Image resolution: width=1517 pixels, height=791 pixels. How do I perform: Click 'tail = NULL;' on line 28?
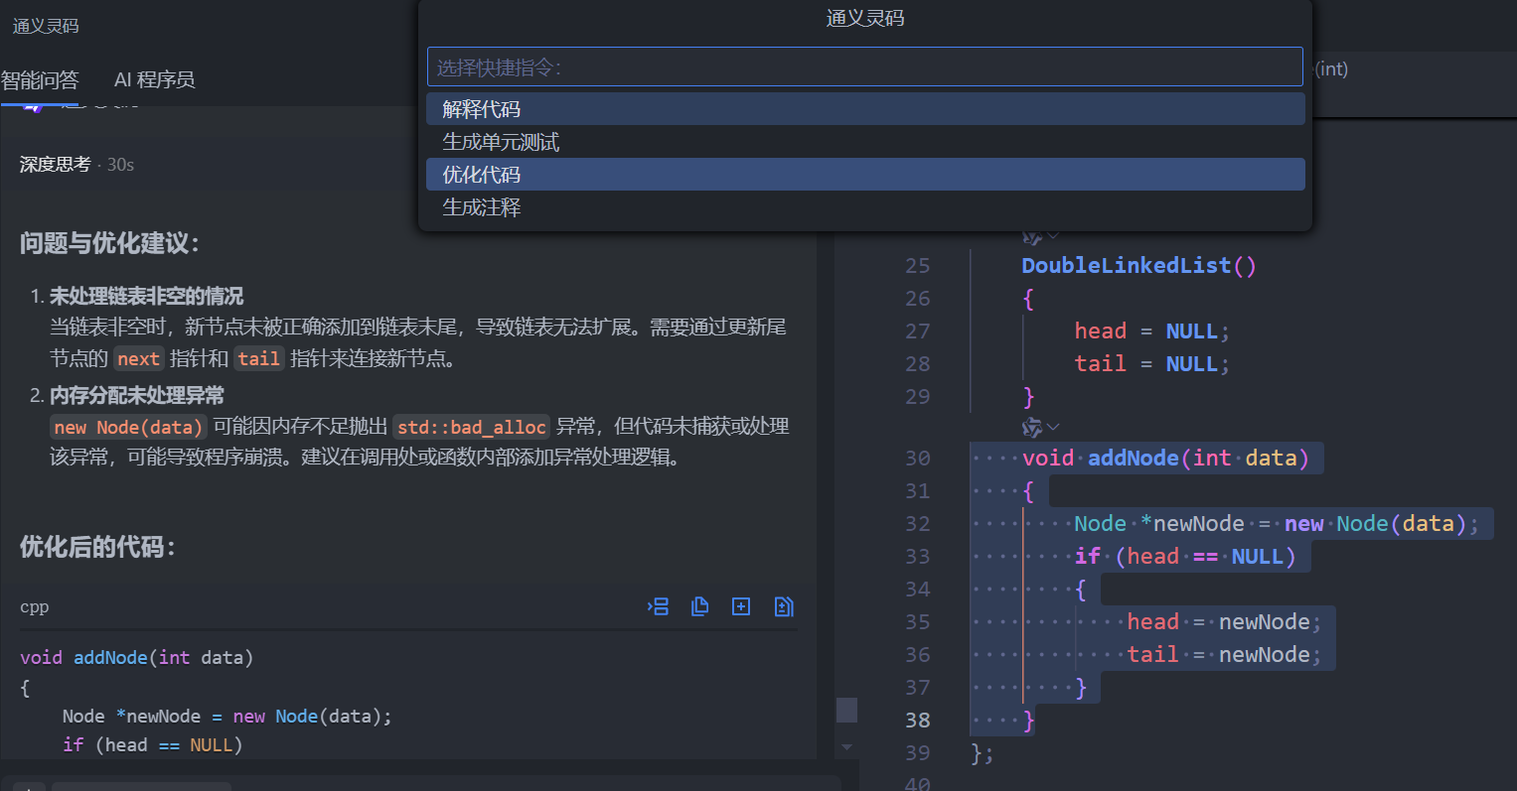(1152, 363)
